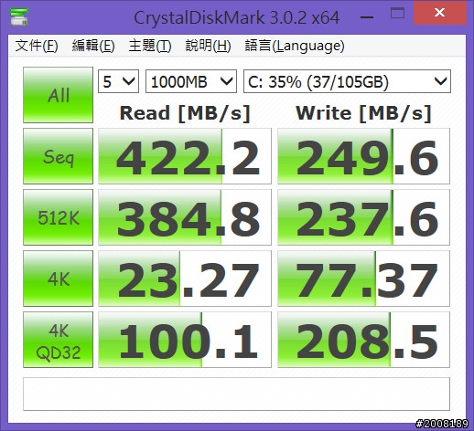Click the Read [MB/s] column header
This screenshot has width=474, height=431.
[185, 113]
